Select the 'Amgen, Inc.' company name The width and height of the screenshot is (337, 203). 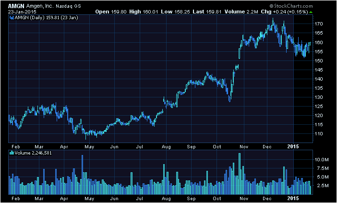[x=40, y=6]
